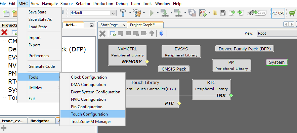Click Generate Code menu item

40,66
